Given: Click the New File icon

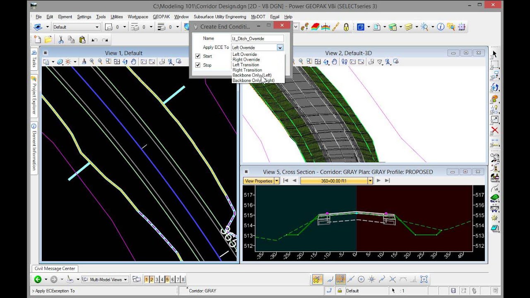Looking at the screenshot, I should point(38,40).
